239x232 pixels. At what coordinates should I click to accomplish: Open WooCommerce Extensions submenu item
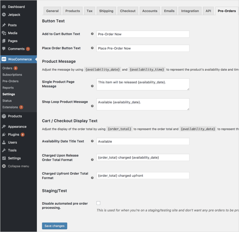pos(10,107)
